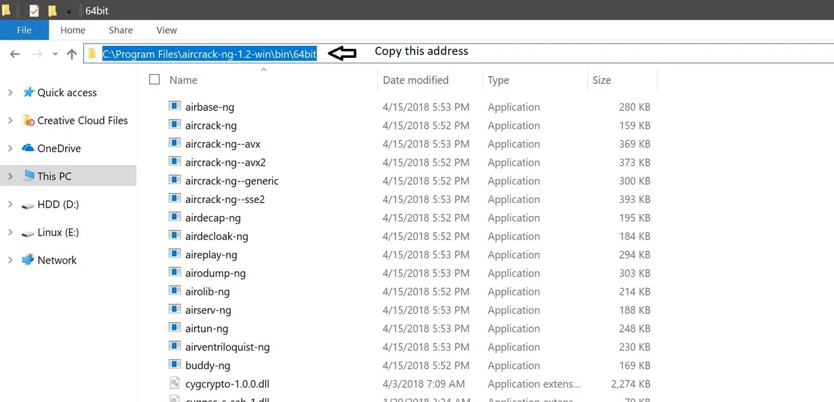The height and width of the screenshot is (402, 834).
Task: Expand the OneDrive tree node
Action: pos(10,148)
